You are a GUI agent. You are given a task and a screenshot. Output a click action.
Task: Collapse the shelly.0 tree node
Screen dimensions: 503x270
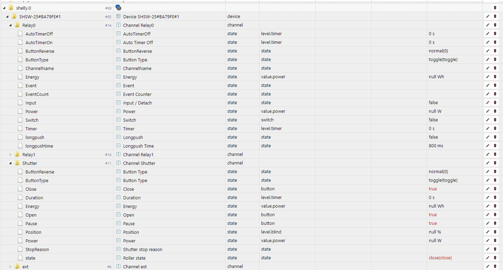(x=4, y=8)
